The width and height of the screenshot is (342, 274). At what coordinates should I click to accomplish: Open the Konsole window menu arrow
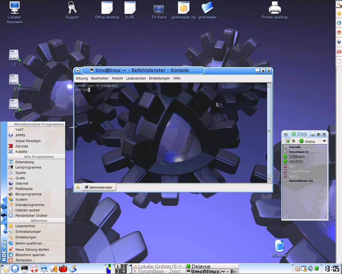point(77,71)
